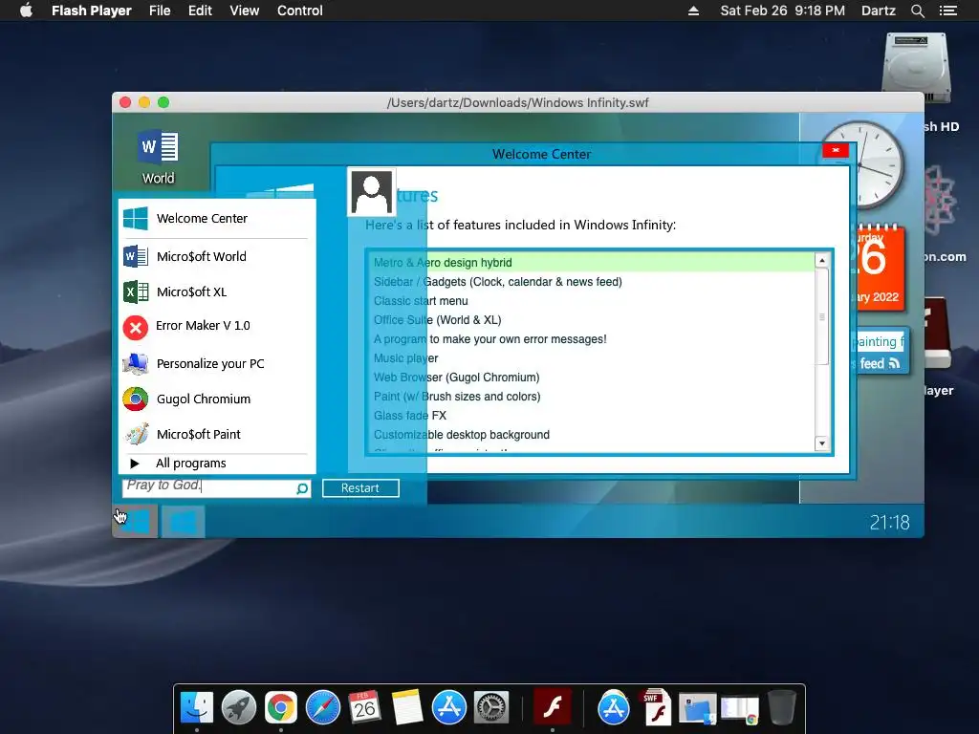Click the eject icon in menu bar
Screen dimensions: 979x734
coord(693,11)
